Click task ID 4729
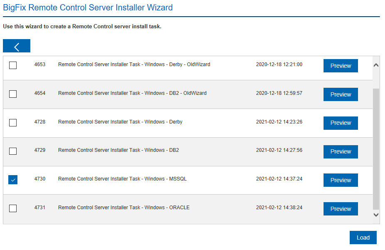This screenshot has height=250, width=385. point(40,150)
